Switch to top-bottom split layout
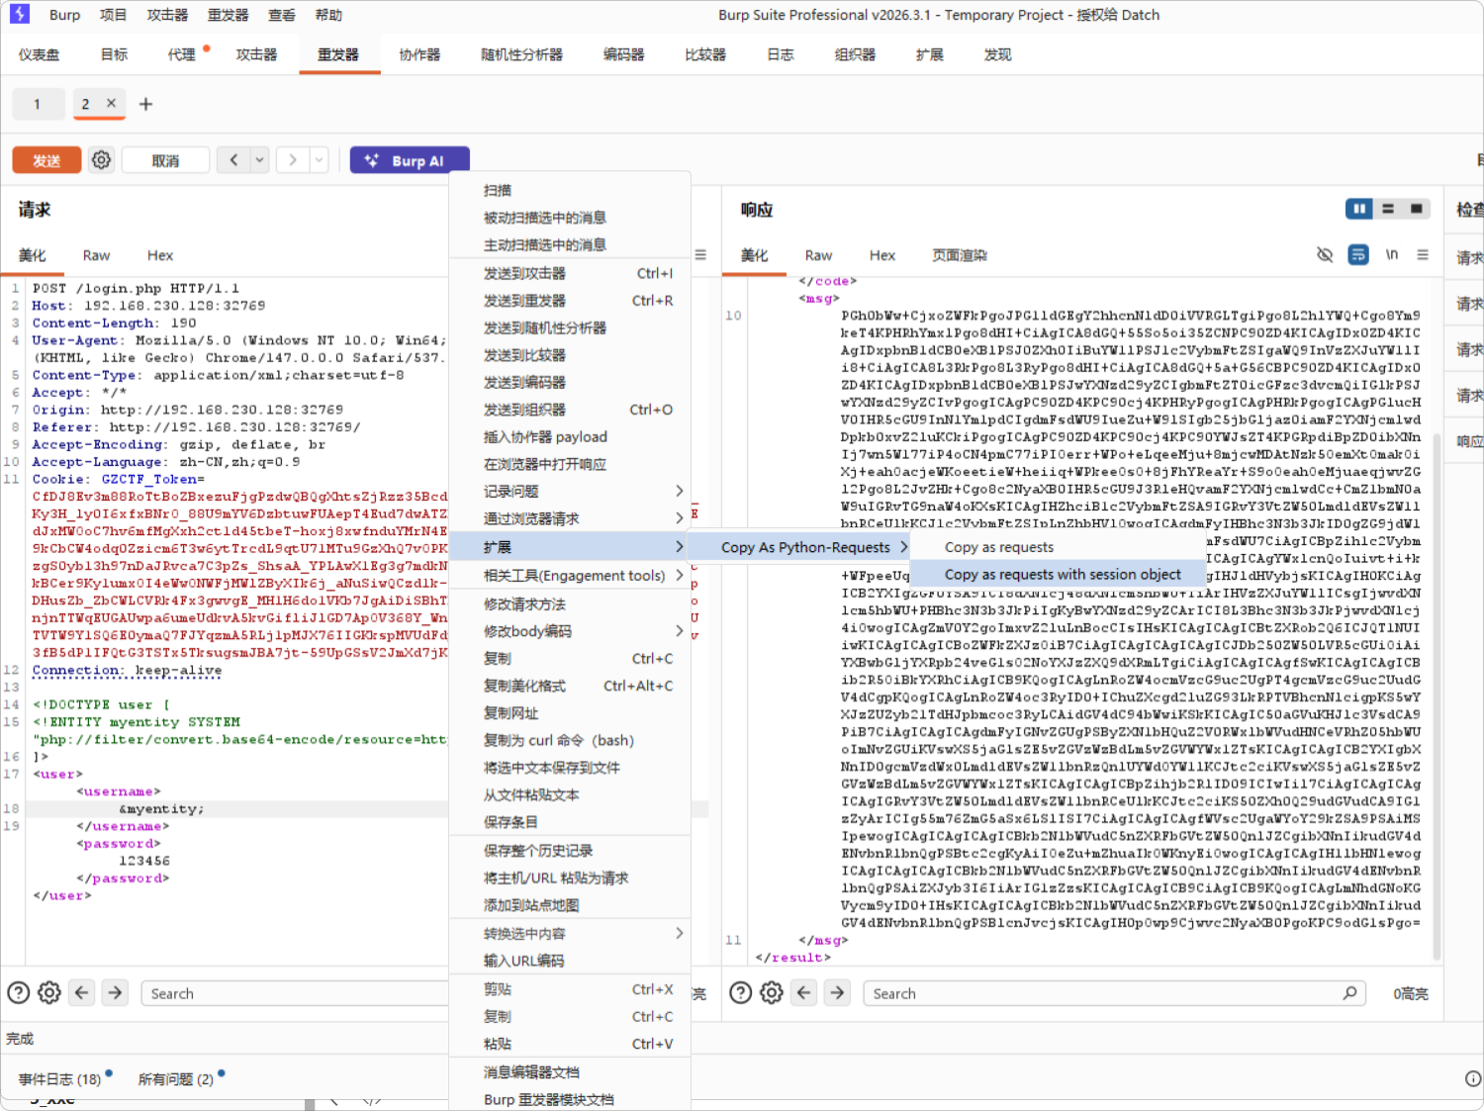The width and height of the screenshot is (1484, 1111). click(x=1388, y=209)
